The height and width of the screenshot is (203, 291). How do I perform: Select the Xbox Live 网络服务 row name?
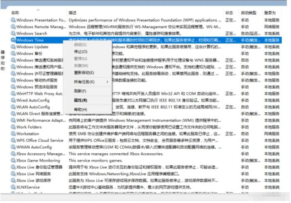[33, 174]
